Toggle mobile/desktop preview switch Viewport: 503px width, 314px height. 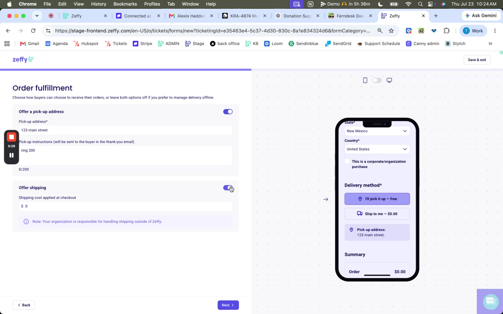click(x=377, y=80)
